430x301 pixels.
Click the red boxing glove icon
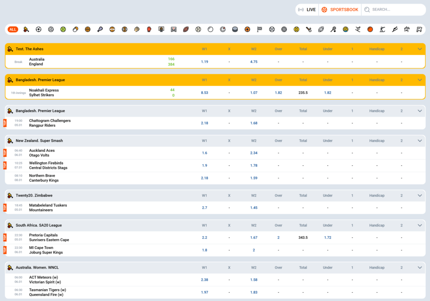click(149, 29)
